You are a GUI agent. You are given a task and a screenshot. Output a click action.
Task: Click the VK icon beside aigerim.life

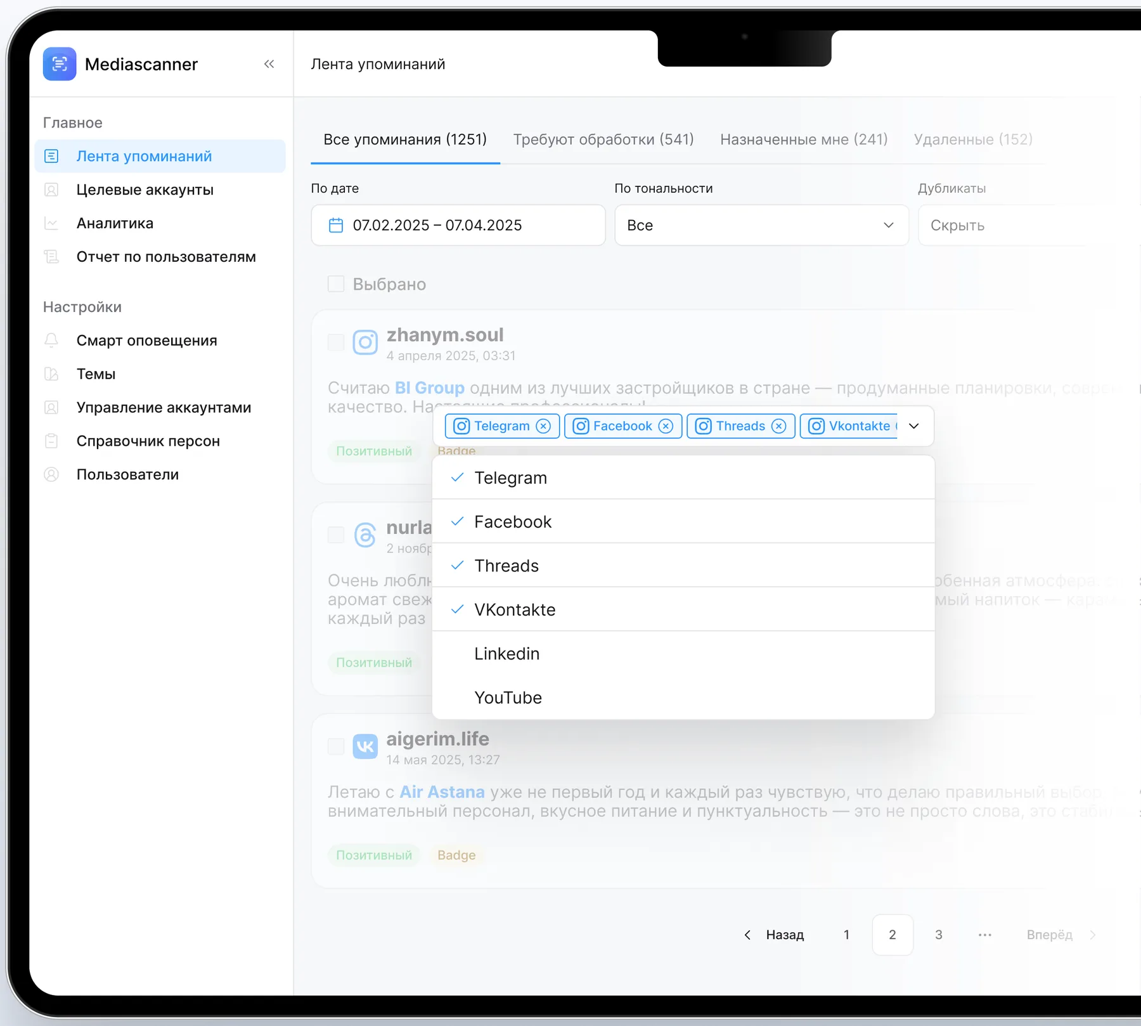pyautogui.click(x=365, y=746)
